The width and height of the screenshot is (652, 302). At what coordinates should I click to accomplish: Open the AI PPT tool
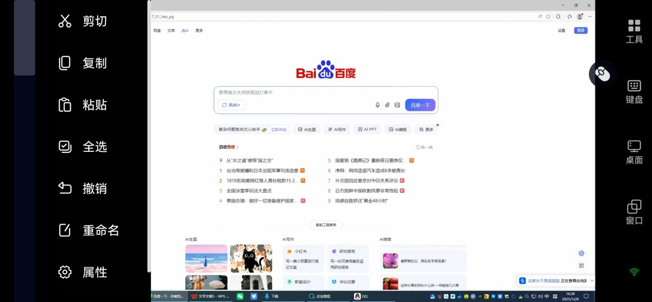[367, 129]
